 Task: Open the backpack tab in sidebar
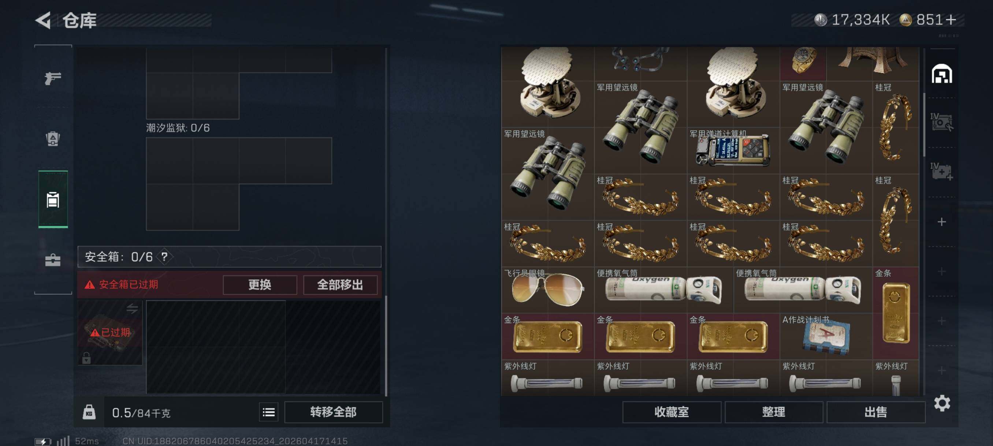tap(53, 139)
